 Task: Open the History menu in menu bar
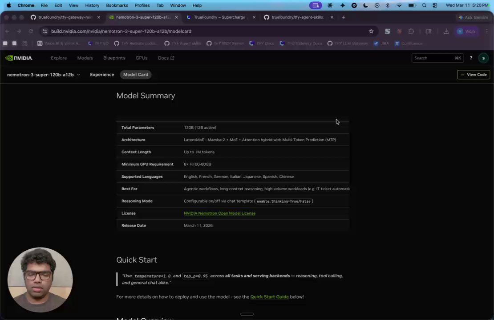(92, 5)
